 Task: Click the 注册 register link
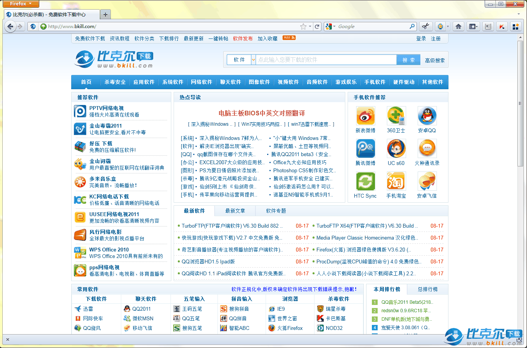436,38
